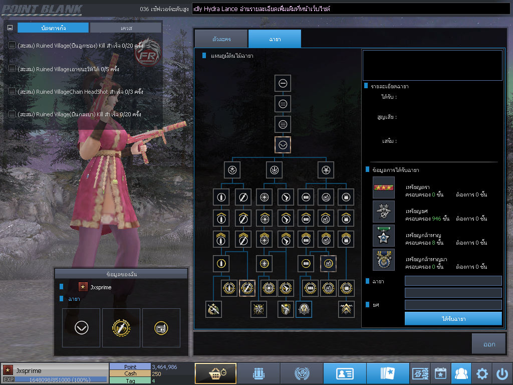Switch to the เควส tab
This screenshot has width=513, height=385.
126,28
